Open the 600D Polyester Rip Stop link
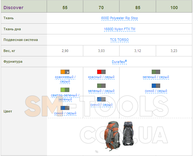 [x=120, y=18]
